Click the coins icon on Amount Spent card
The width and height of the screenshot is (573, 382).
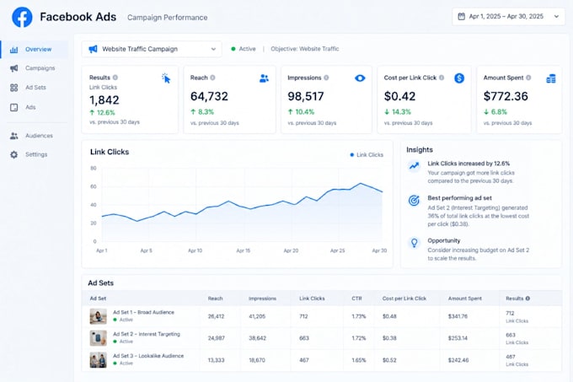(x=551, y=78)
